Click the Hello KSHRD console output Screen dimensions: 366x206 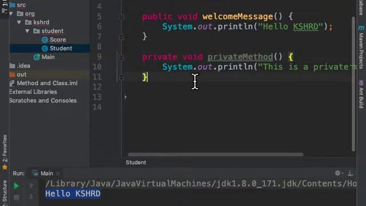(73, 193)
